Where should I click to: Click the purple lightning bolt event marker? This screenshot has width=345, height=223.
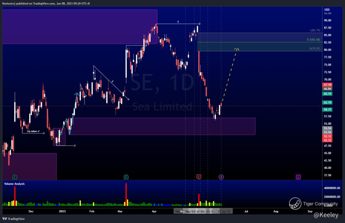[x=221, y=177]
